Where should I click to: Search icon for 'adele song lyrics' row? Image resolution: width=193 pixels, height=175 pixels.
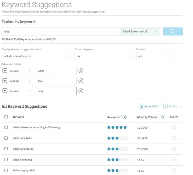(x=174, y=138)
